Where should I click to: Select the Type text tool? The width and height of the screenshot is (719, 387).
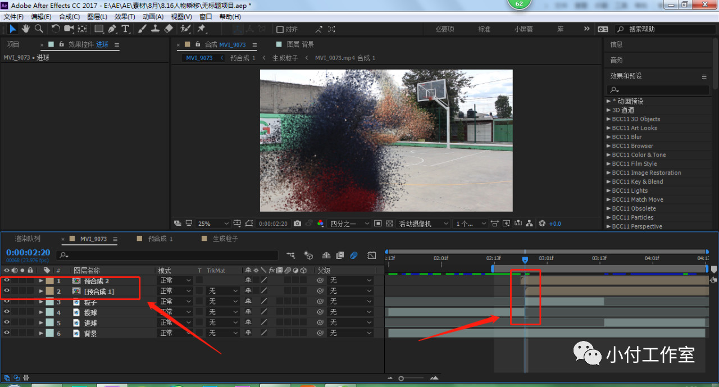(x=125, y=29)
